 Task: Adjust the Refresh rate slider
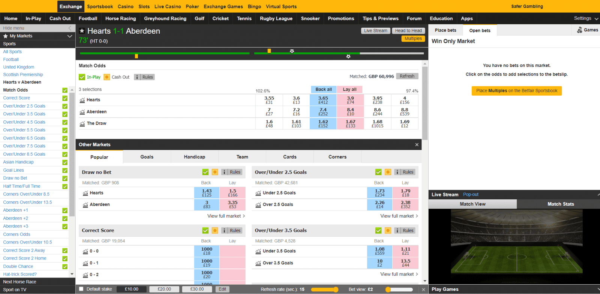[x=325, y=290]
